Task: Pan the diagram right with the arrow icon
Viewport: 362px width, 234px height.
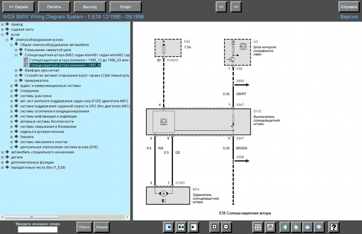Action: pos(296,227)
